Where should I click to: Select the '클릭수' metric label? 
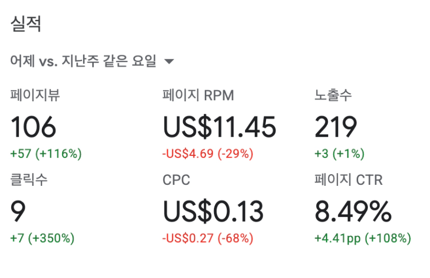tap(29, 180)
